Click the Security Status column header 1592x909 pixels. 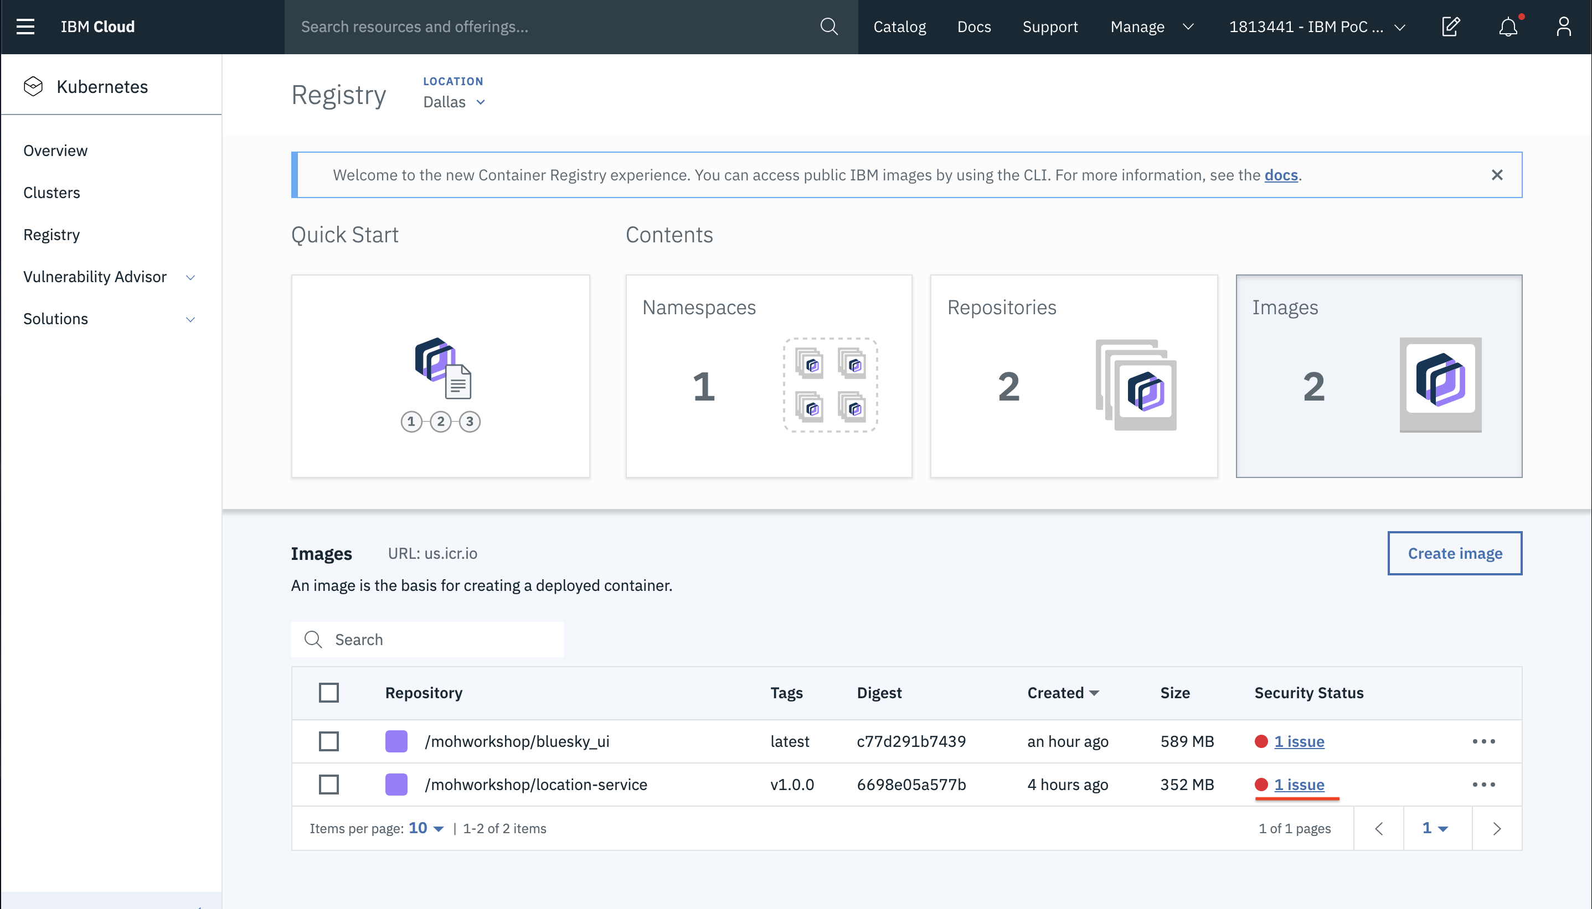(x=1309, y=692)
